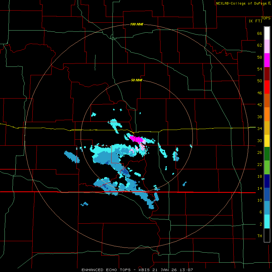The width and height of the screenshot is (272, 272).
Task: Click the 62 legend value
Action: pos(260,45)
